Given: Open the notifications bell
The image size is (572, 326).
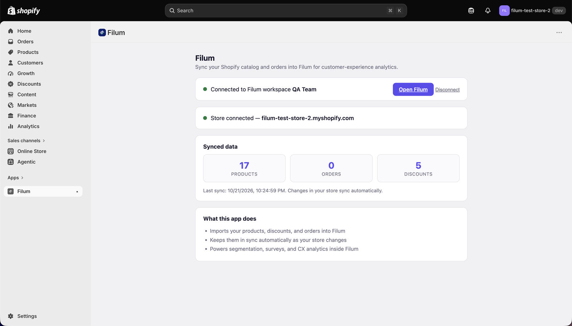Looking at the screenshot, I should click(488, 11).
